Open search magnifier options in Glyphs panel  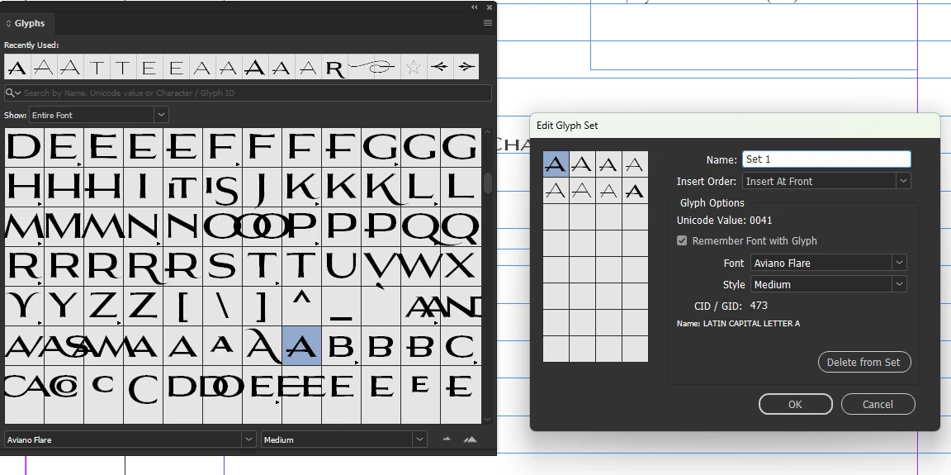coord(13,93)
